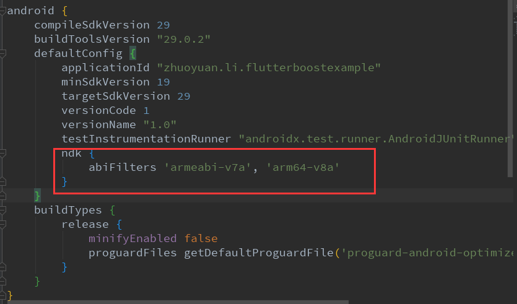Image resolution: width=517 pixels, height=304 pixels.
Task: Click the 'proguard-android-optimize string
Action: 428,253
